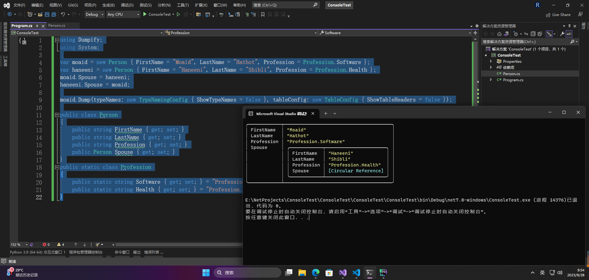Click the Comment selected lines icon
589x280 pixels.
click(x=247, y=14)
